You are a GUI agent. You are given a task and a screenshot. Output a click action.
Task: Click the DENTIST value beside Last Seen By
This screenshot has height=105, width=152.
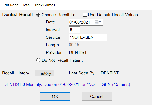click(109, 73)
